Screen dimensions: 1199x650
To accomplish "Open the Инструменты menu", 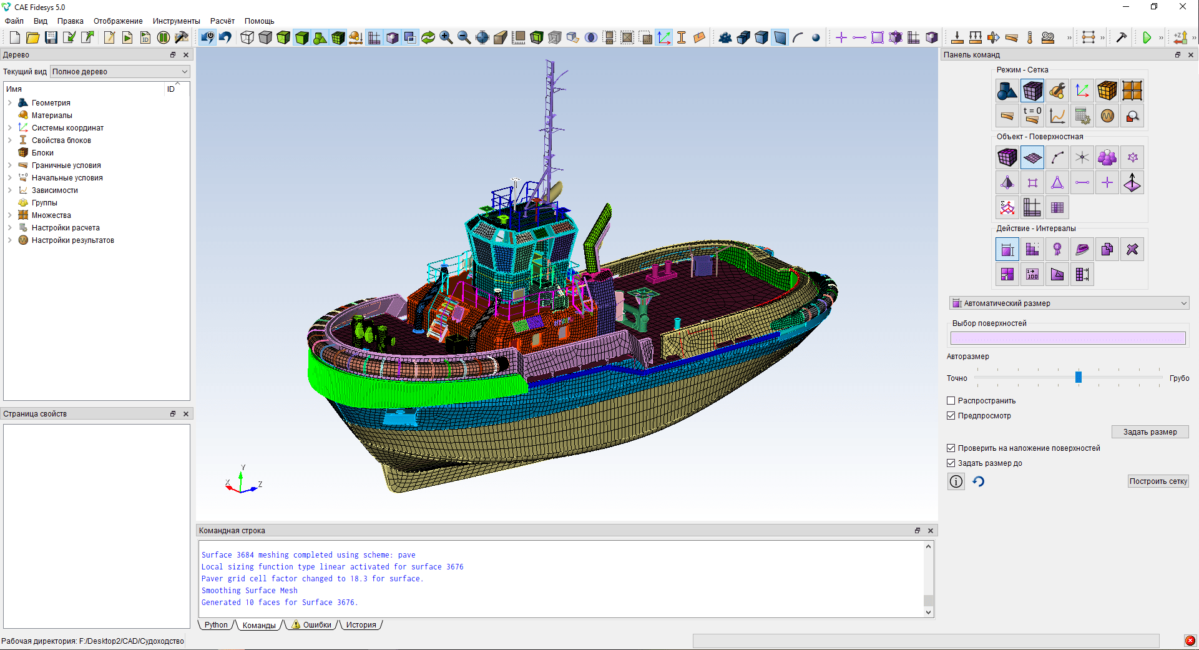I will [x=176, y=21].
